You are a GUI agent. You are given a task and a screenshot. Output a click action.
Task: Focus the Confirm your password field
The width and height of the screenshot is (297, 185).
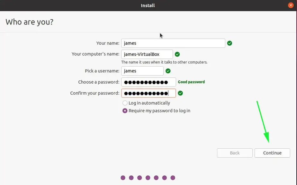[148, 93]
